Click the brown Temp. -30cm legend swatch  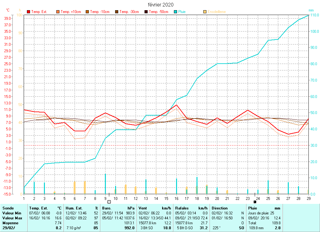(117, 12)
